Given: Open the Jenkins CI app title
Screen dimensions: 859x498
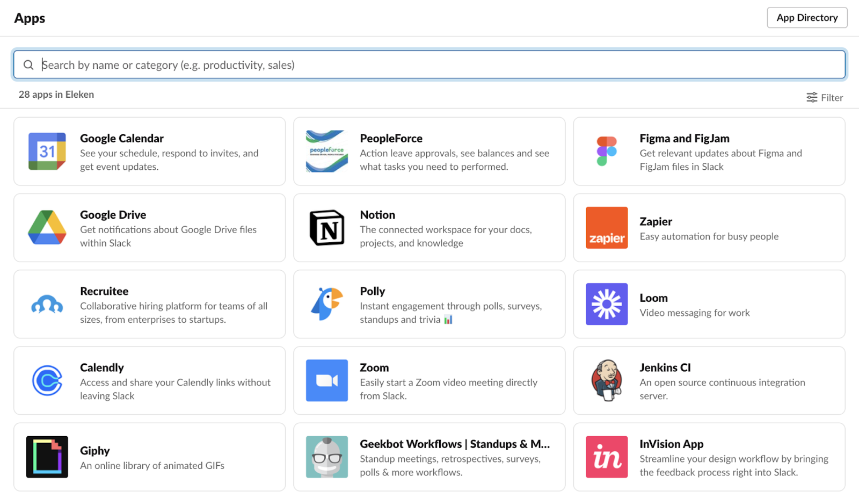Looking at the screenshot, I should (665, 367).
